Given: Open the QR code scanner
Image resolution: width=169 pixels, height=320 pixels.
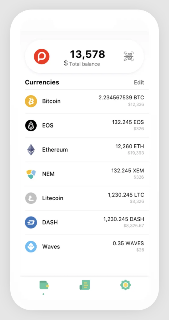Looking at the screenshot, I should pyautogui.click(x=129, y=57).
